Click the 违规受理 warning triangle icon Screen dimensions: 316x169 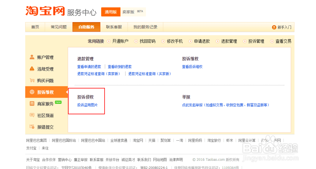click(x=32, y=69)
